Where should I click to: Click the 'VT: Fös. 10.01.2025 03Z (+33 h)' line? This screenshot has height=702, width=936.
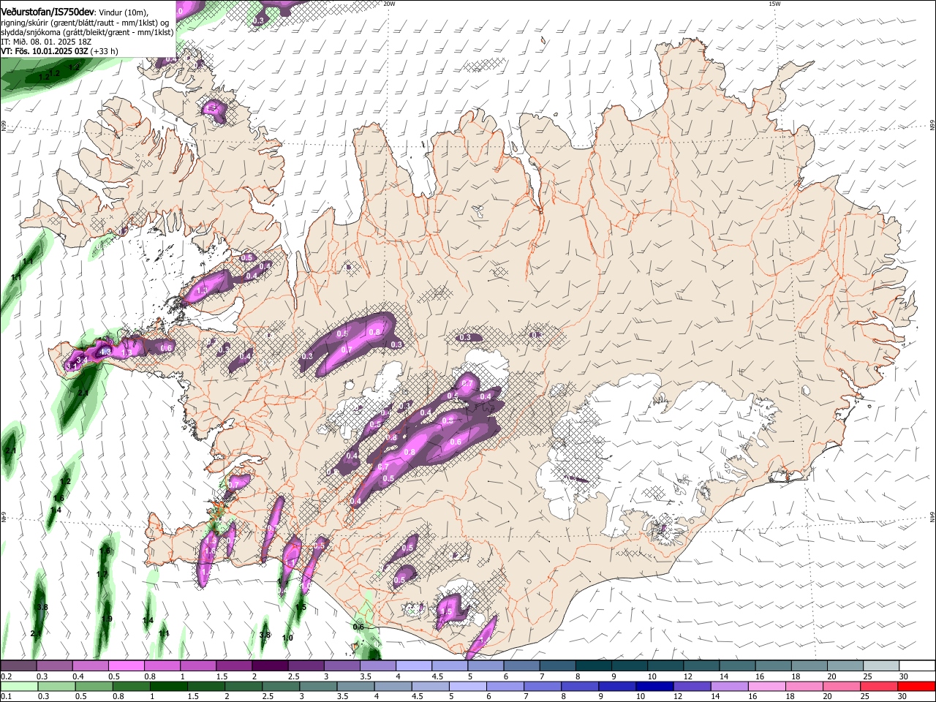pos(60,51)
